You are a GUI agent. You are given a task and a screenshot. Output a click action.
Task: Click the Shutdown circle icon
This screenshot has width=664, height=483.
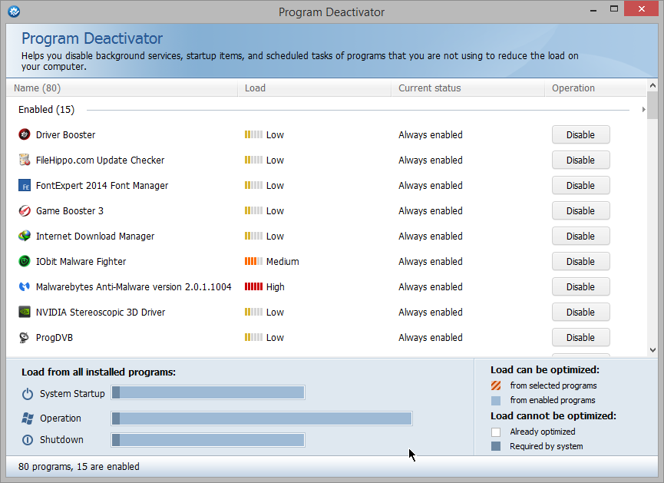[x=28, y=440]
